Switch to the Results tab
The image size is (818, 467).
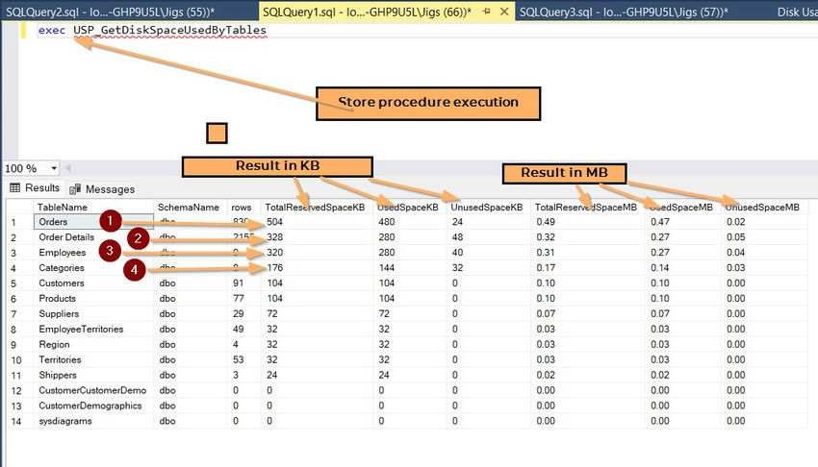click(35, 188)
